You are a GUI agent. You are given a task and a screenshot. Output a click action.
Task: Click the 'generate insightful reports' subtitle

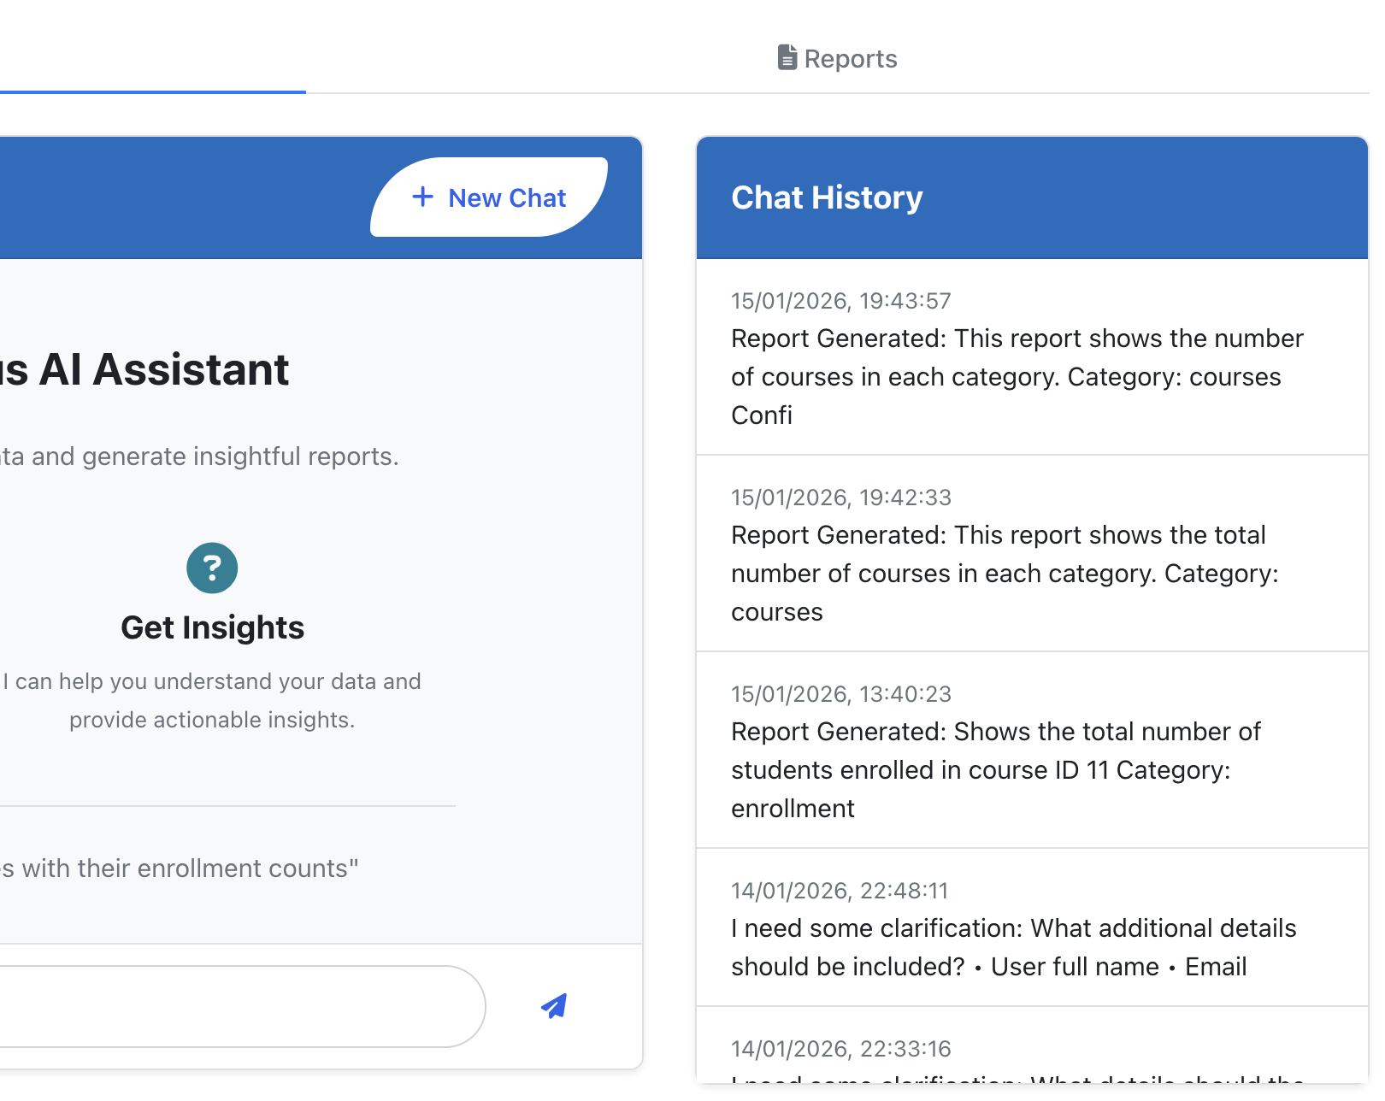coord(198,456)
